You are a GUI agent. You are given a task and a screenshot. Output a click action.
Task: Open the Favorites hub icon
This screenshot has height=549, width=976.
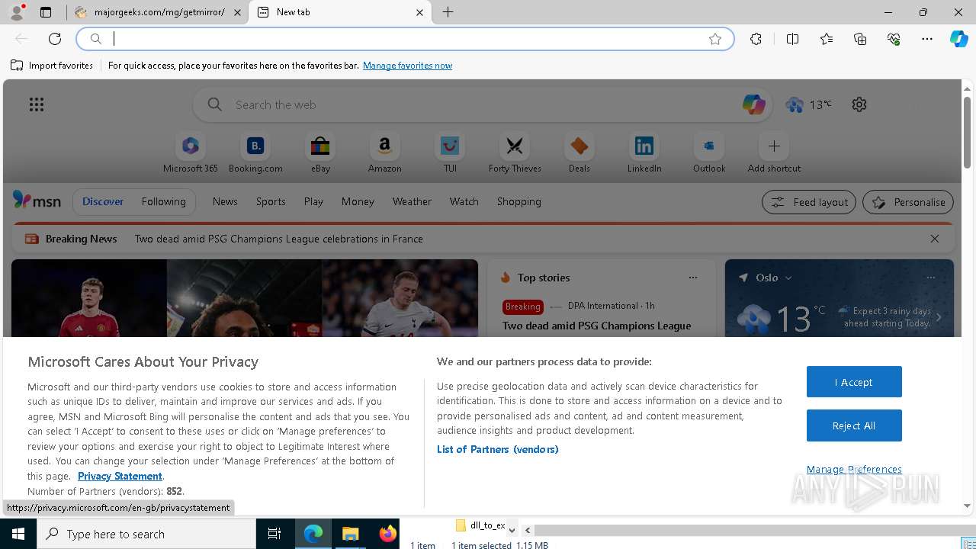point(827,39)
